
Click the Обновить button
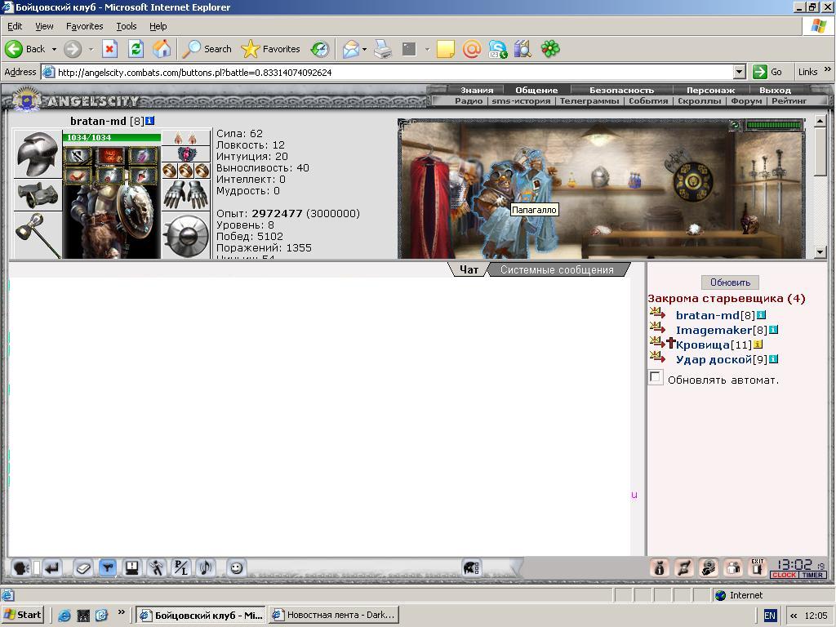[x=730, y=282]
